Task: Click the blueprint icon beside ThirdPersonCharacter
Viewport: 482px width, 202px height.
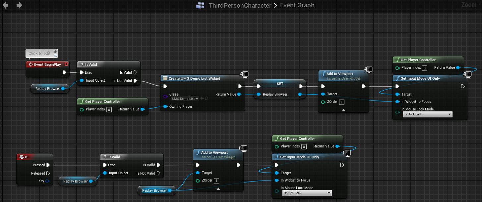Action: click(x=200, y=5)
